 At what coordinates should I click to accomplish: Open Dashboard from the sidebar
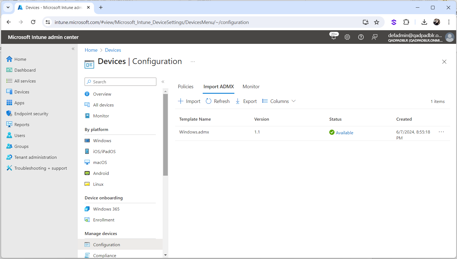[21, 70]
